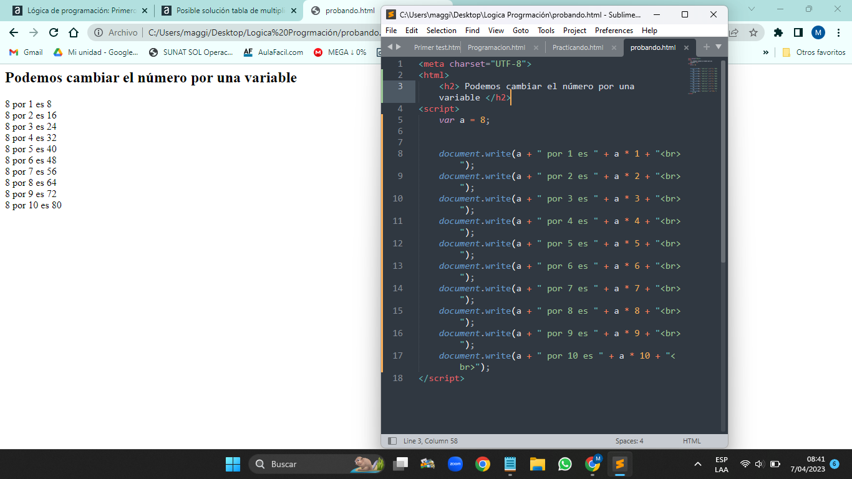Go back in Chrome browser
The width and height of the screenshot is (852, 479).
(14, 32)
